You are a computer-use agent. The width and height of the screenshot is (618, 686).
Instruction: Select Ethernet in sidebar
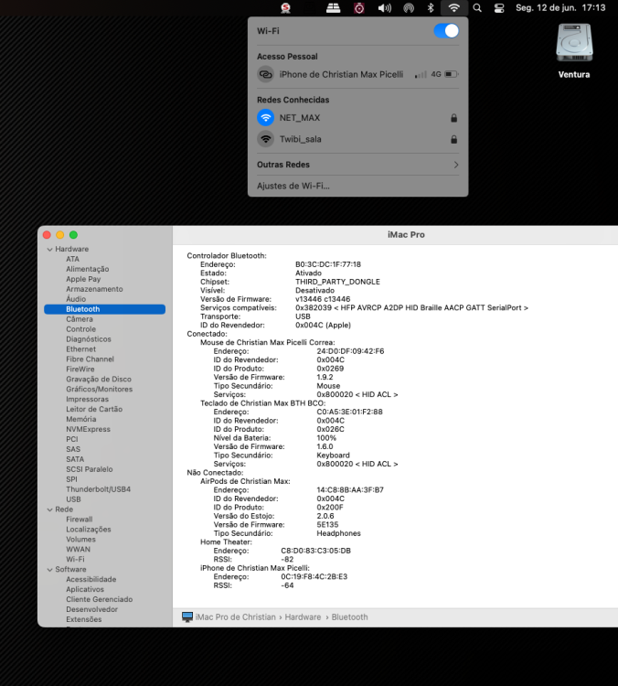pyautogui.click(x=81, y=349)
